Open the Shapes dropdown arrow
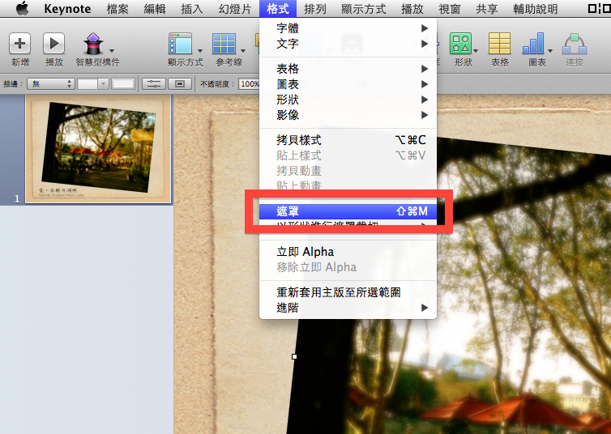The width and height of the screenshot is (611, 434). (476, 50)
